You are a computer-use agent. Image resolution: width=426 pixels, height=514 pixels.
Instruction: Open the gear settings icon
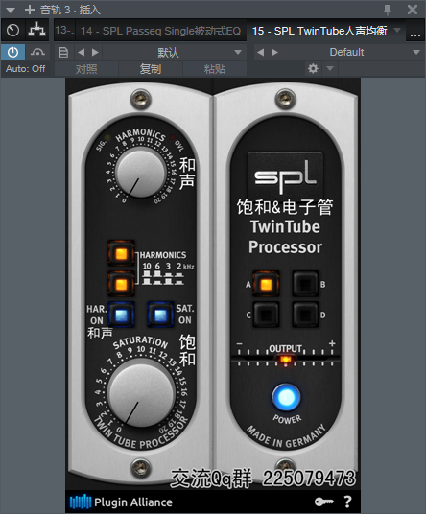coord(313,68)
